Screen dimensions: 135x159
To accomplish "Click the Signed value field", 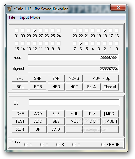I will point(73,69).
